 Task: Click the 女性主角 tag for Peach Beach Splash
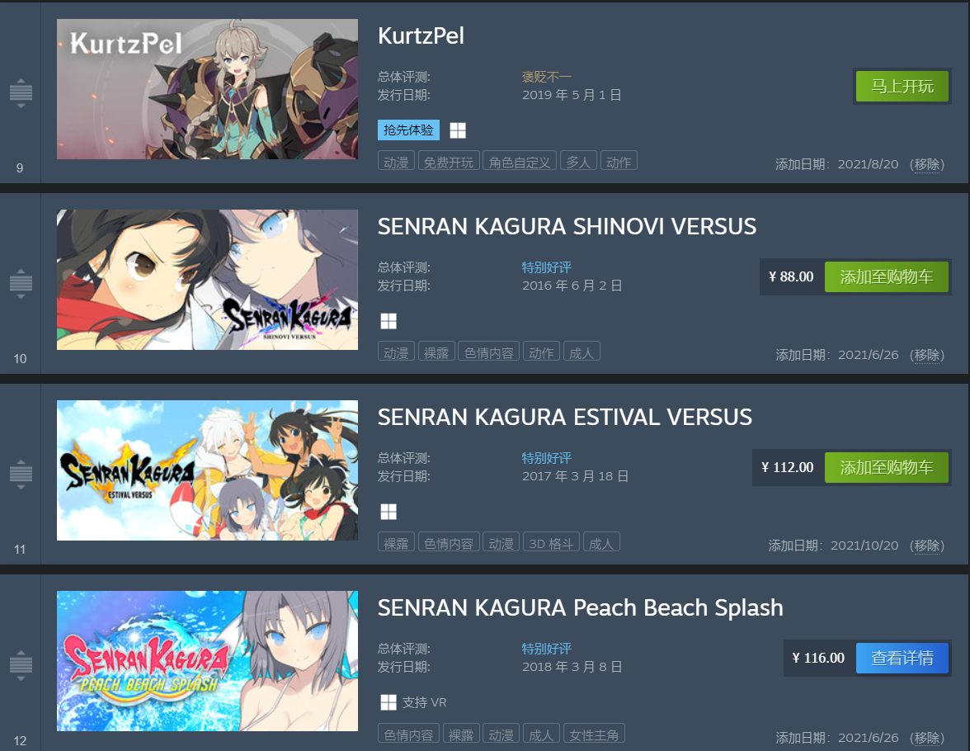(x=594, y=734)
